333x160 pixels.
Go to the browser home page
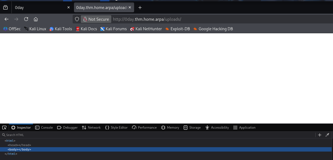pyautogui.click(x=36, y=19)
